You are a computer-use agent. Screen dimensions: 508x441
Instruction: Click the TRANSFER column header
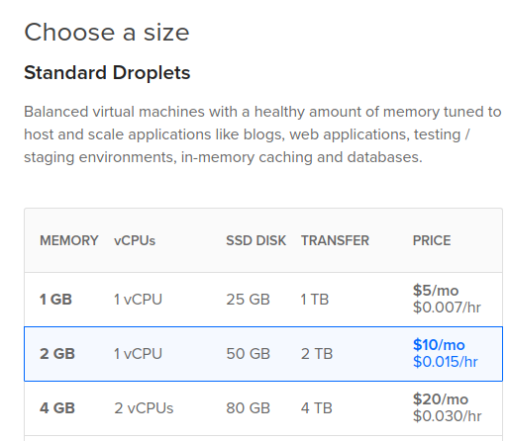click(335, 240)
